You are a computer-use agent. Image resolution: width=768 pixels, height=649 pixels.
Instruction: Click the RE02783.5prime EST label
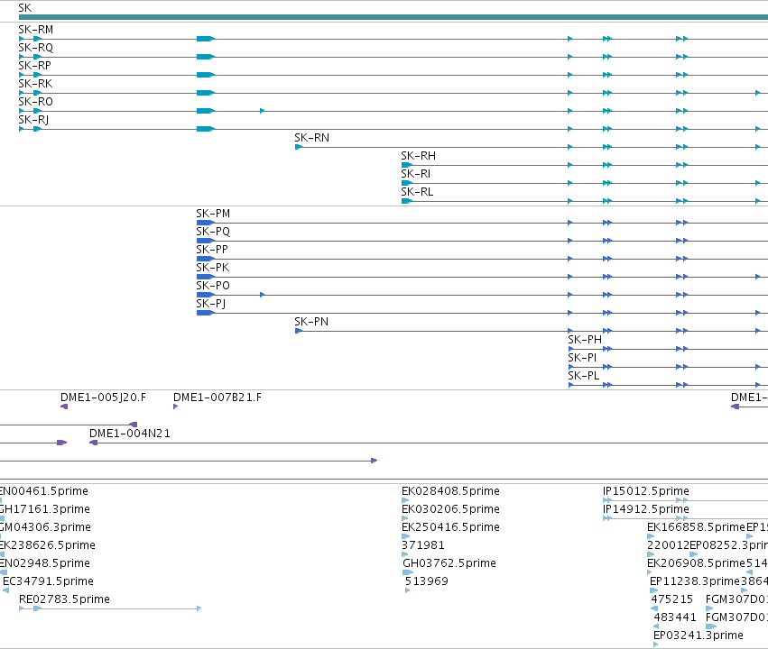[64, 599]
